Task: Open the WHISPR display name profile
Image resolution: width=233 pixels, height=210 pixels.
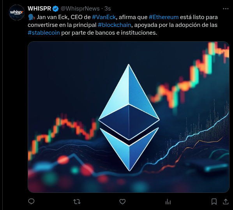Action: coord(39,9)
